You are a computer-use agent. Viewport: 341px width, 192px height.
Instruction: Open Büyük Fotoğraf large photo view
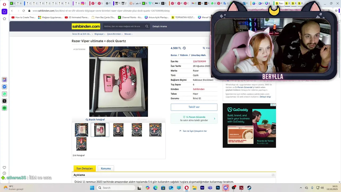[95, 119]
